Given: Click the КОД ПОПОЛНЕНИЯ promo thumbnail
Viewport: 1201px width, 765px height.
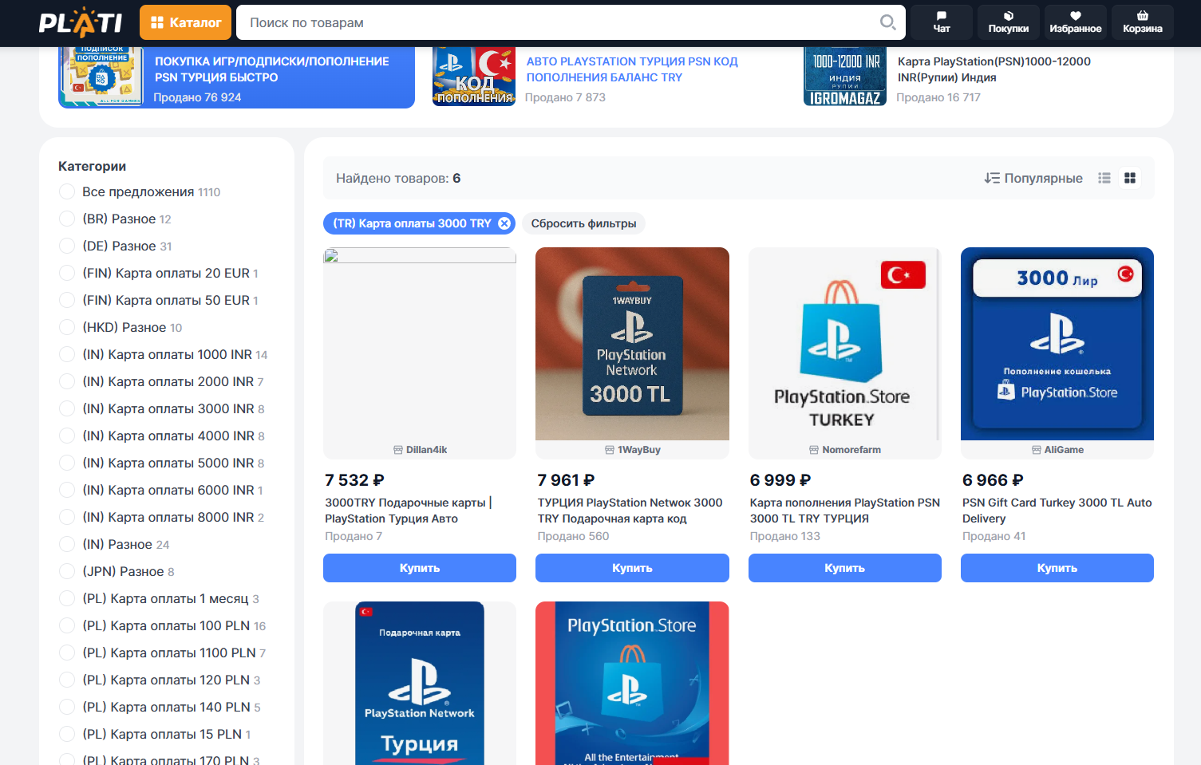Looking at the screenshot, I should pyautogui.click(x=474, y=77).
